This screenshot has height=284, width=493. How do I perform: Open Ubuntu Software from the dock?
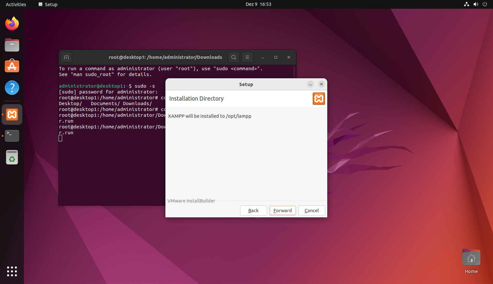[x=12, y=66]
